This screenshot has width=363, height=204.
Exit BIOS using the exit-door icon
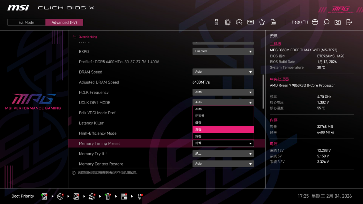coord(349,22)
